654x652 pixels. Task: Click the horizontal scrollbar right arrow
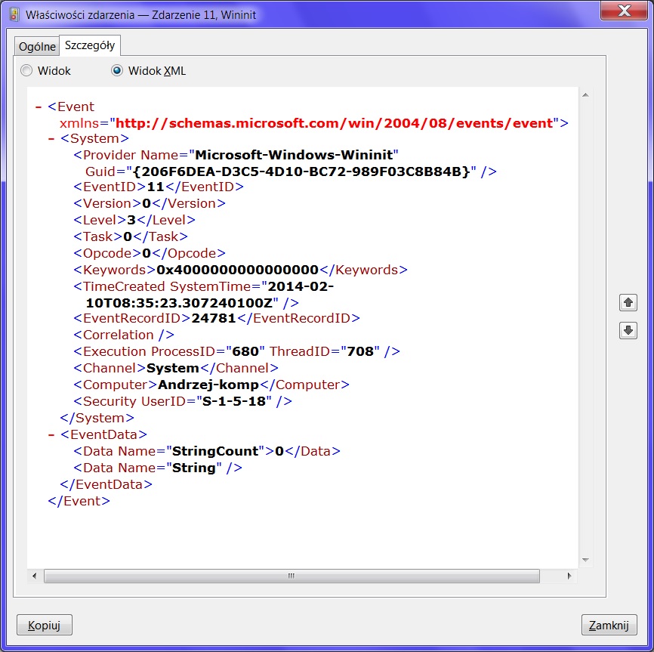pos(569,576)
